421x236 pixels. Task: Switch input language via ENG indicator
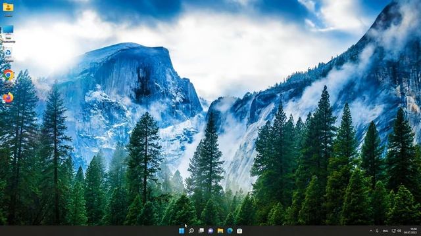385,231
